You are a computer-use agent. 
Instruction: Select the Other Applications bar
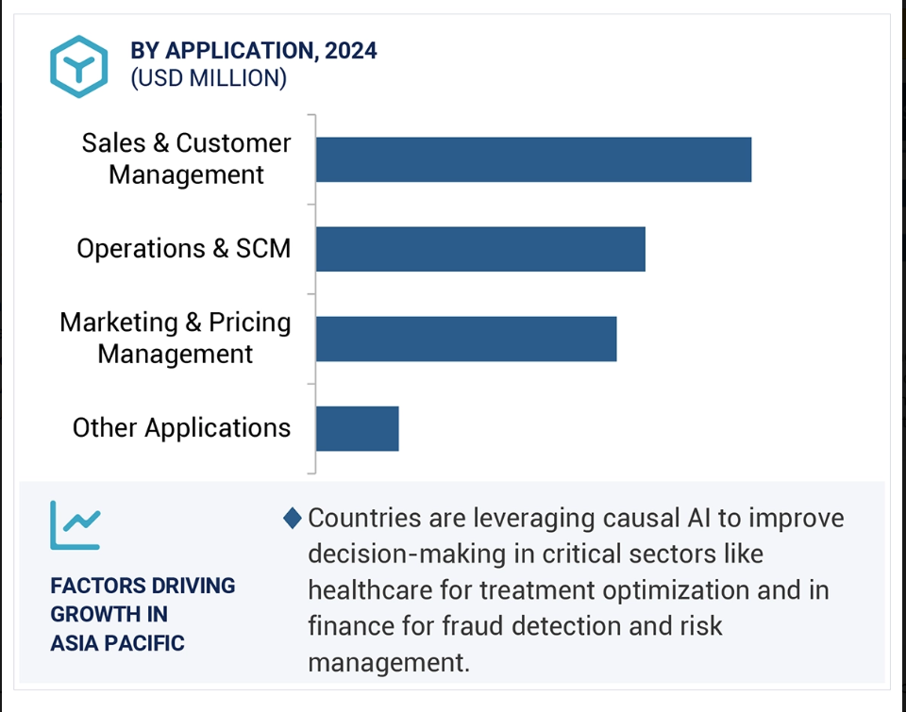click(x=357, y=428)
